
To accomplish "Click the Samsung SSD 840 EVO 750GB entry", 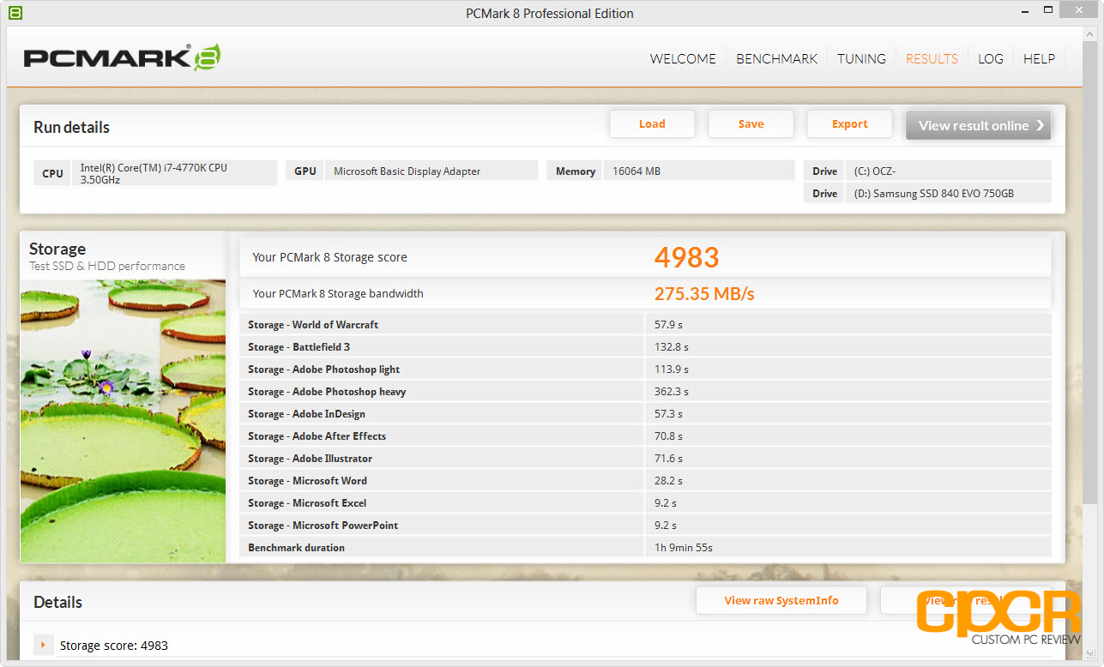I will click(948, 193).
